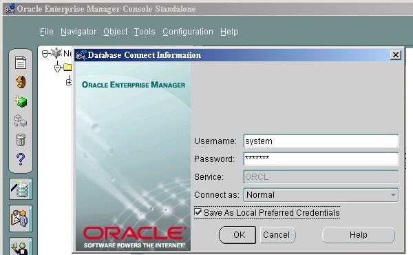Click into the Username field
The width and height of the screenshot is (413, 255).
(321, 141)
